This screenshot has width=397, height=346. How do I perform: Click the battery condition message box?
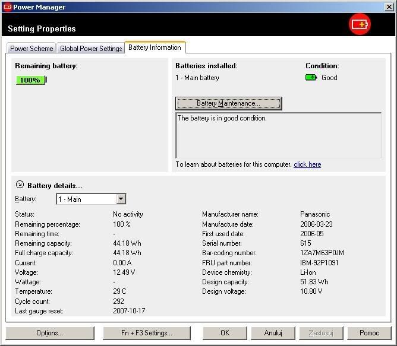(278, 135)
